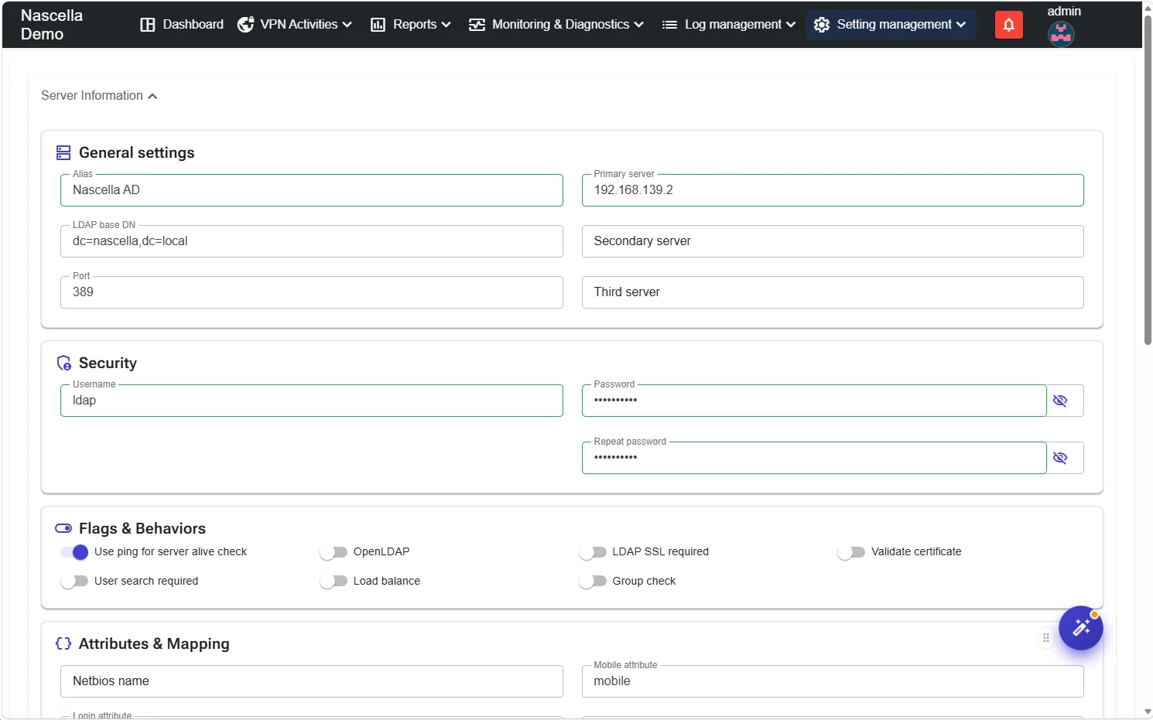Click the page vertical scrollbar

pos(1148,179)
